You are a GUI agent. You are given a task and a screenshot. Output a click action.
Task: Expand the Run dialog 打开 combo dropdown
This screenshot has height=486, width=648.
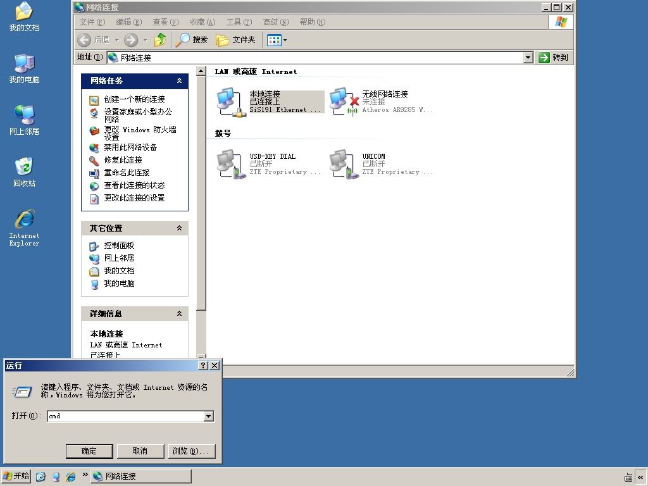[209, 416]
